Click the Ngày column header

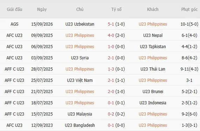tap(42, 9)
